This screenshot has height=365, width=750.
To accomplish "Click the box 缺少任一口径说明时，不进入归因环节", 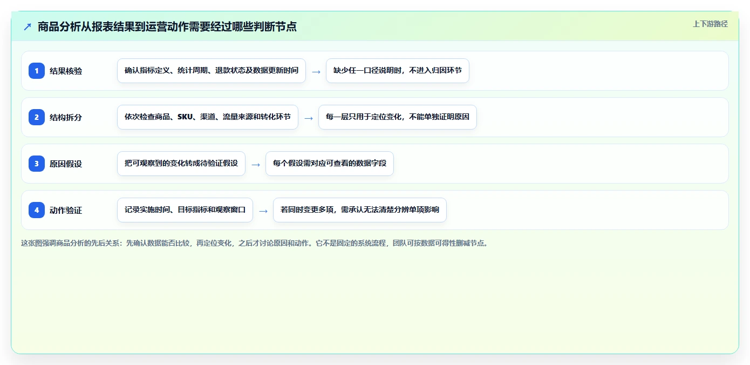I will tap(398, 71).
